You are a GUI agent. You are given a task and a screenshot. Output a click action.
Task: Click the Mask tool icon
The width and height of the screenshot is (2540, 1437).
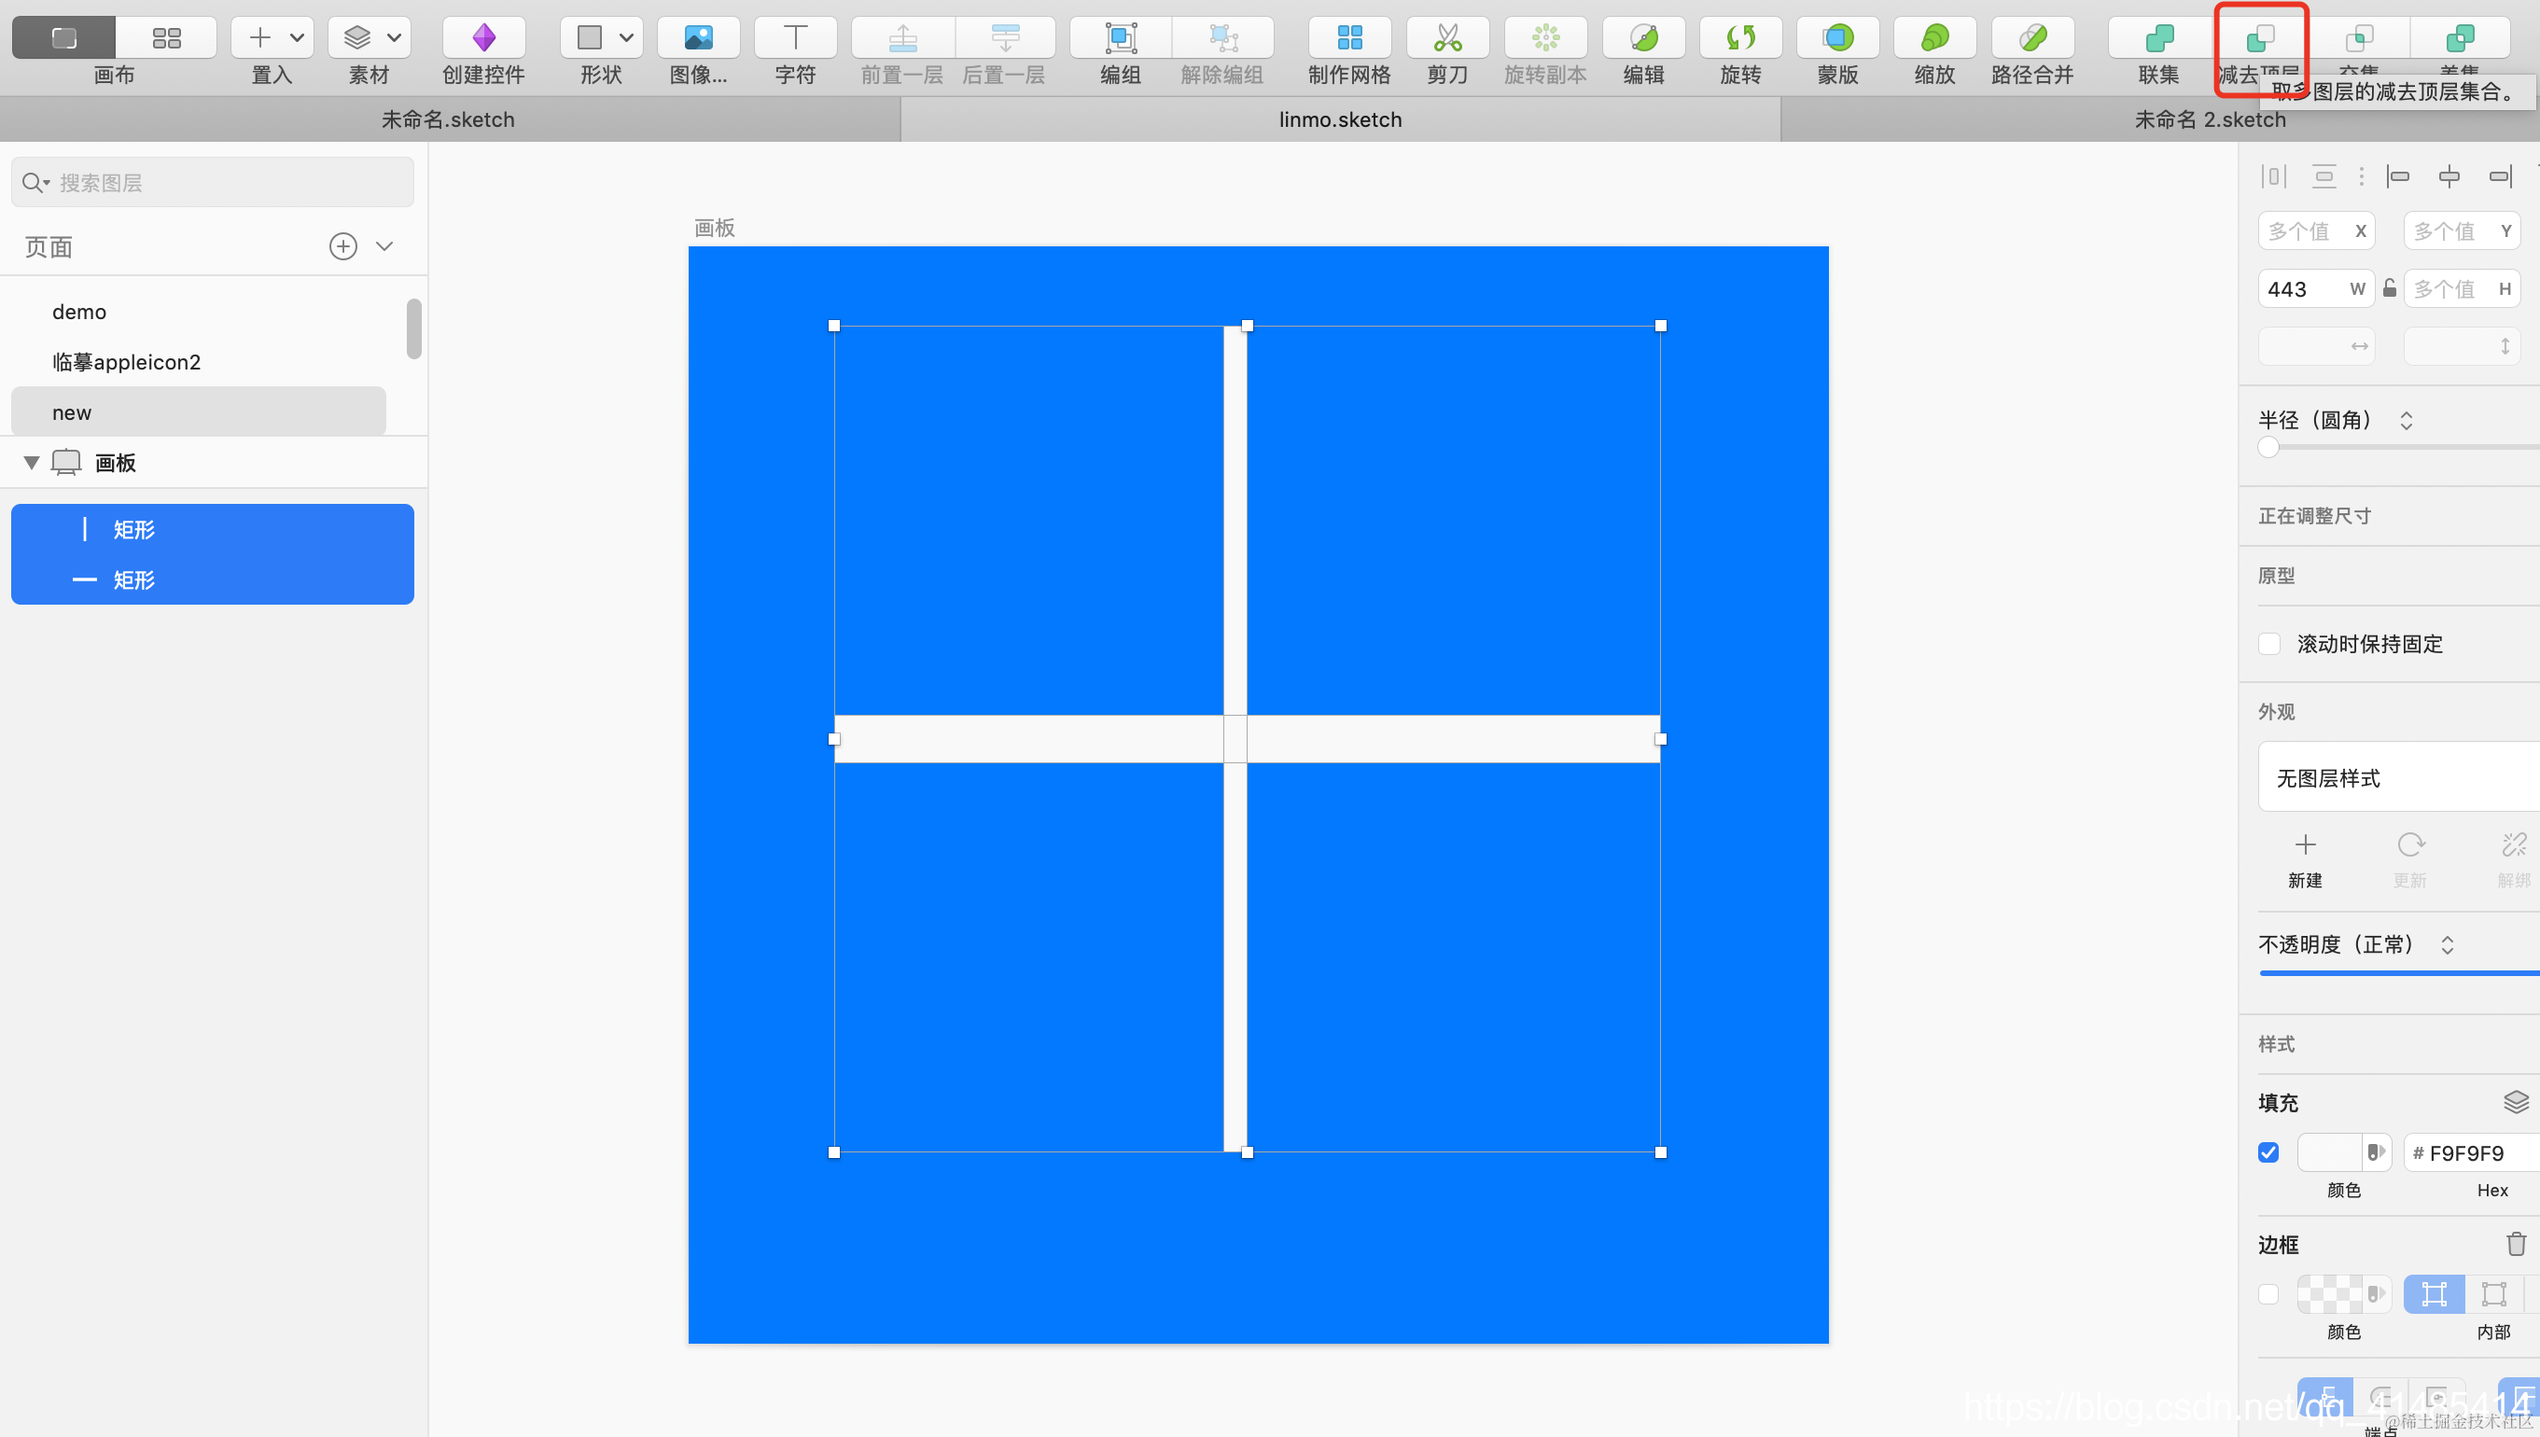pyautogui.click(x=1837, y=38)
